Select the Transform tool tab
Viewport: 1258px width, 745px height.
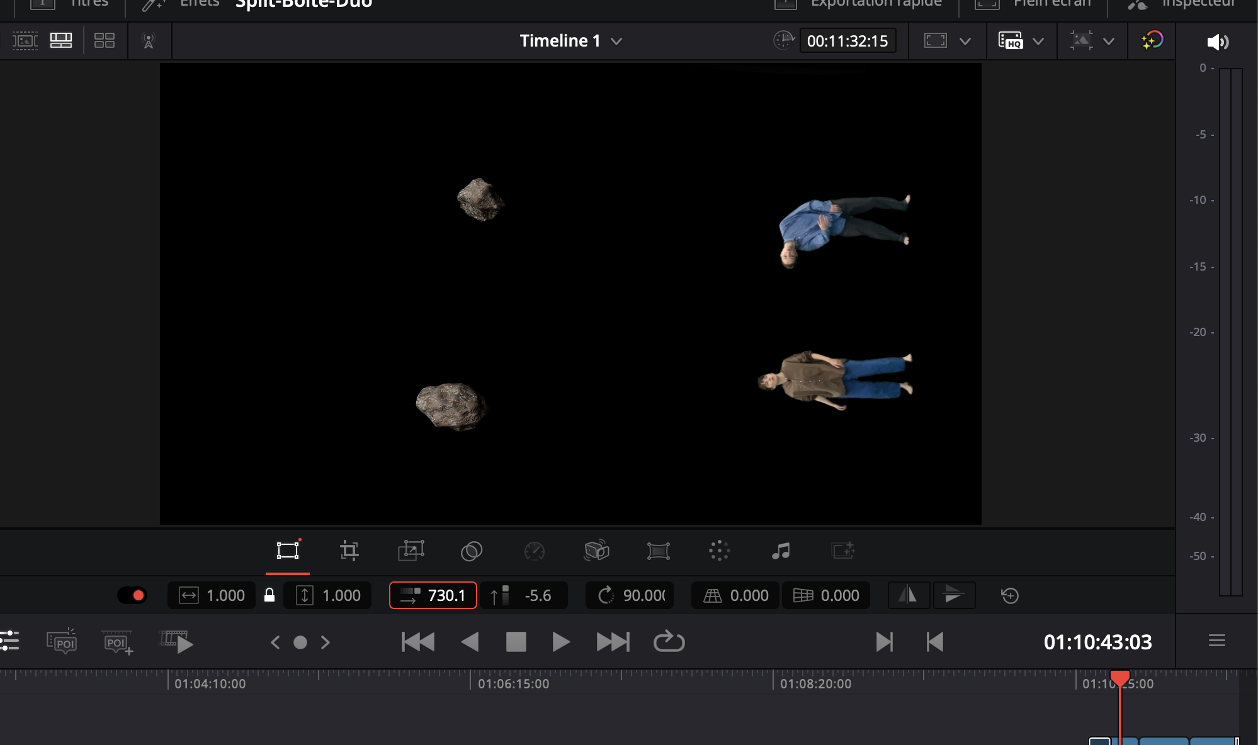(288, 551)
